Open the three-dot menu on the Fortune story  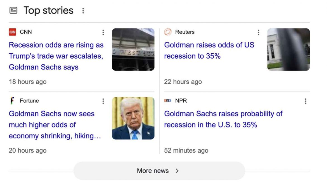coord(103,101)
